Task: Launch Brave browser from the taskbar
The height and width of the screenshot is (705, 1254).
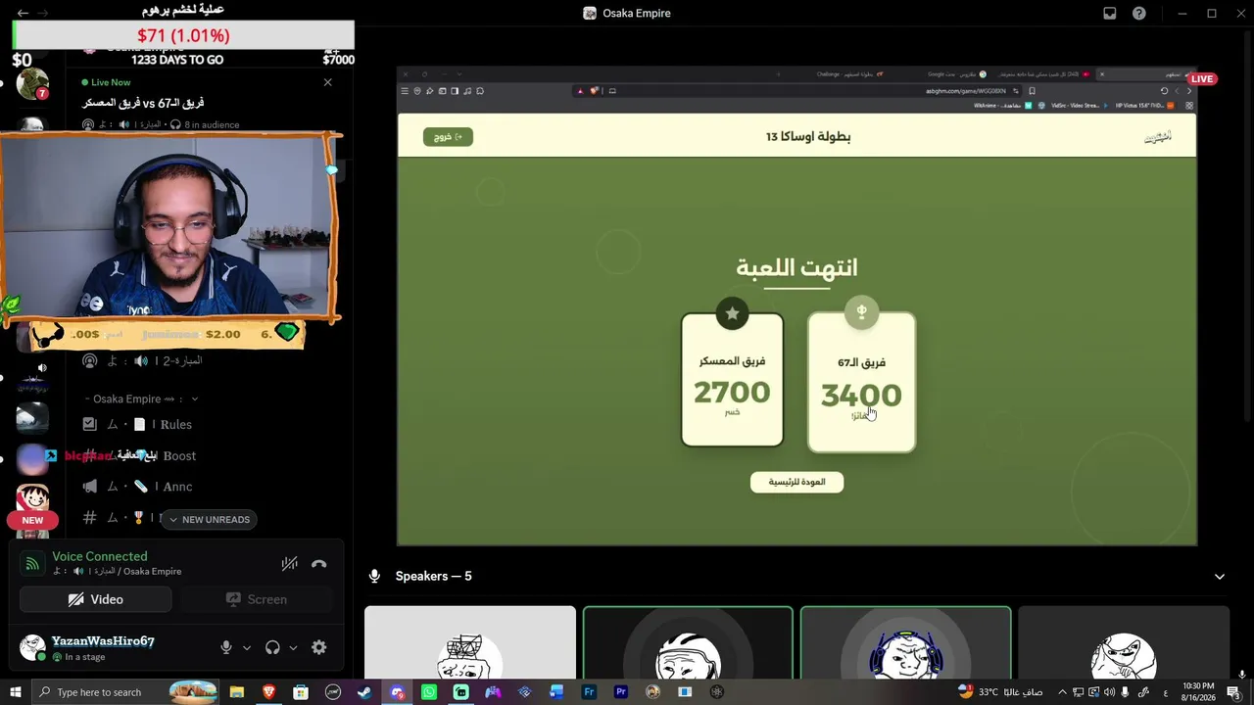Action: pyautogui.click(x=268, y=692)
